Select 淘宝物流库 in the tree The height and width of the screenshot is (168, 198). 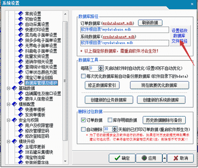35,157
